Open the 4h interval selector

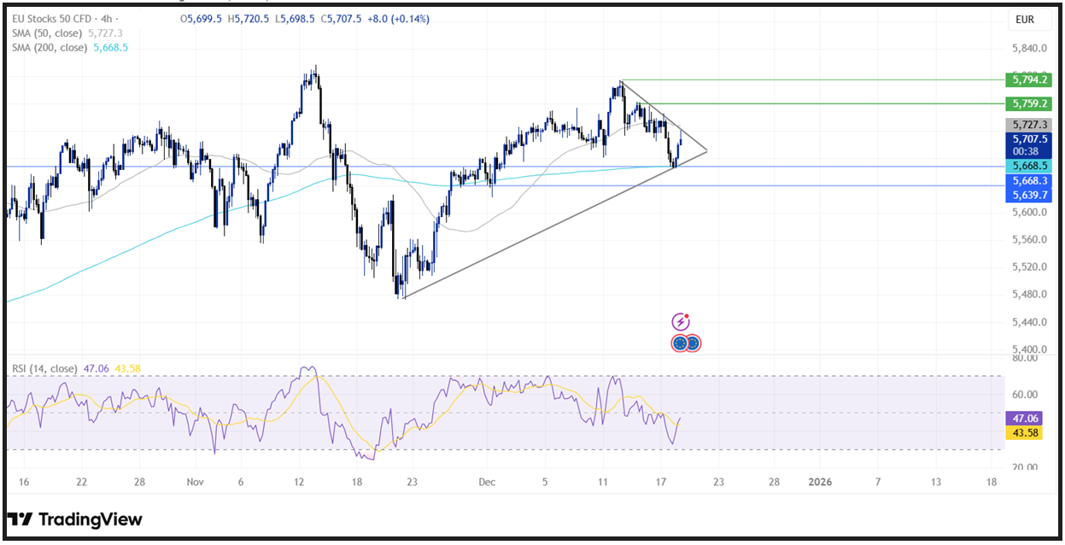pyautogui.click(x=104, y=19)
